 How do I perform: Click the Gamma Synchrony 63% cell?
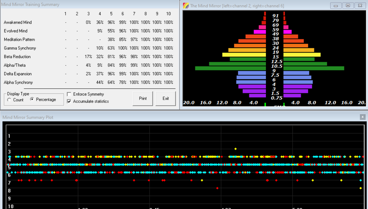(x=111, y=48)
